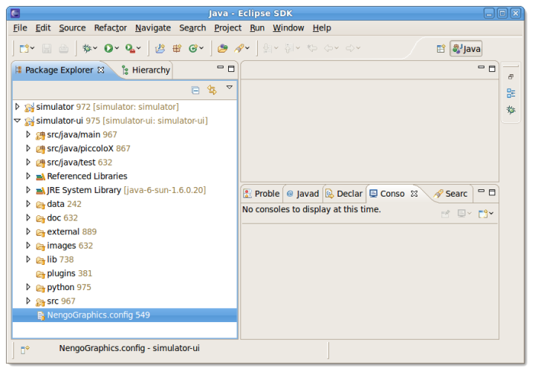Open the Window menu
The image size is (535, 374).
(288, 28)
